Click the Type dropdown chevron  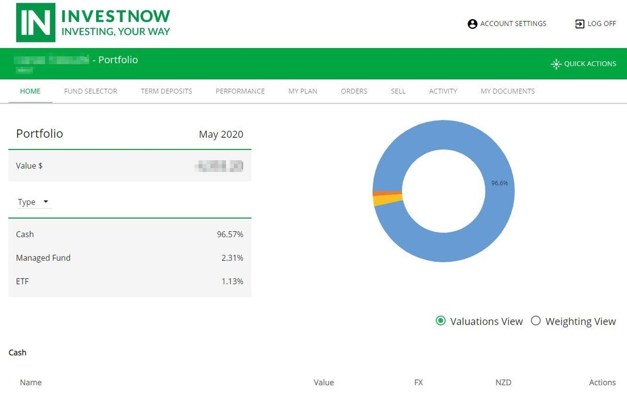coord(46,202)
